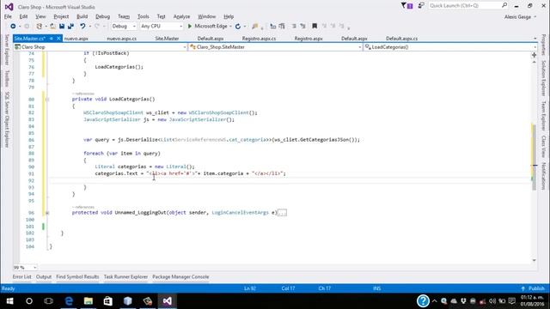Open the Error List panel tab
Image resolution: width=550 pixels, height=309 pixels.
(x=21, y=276)
